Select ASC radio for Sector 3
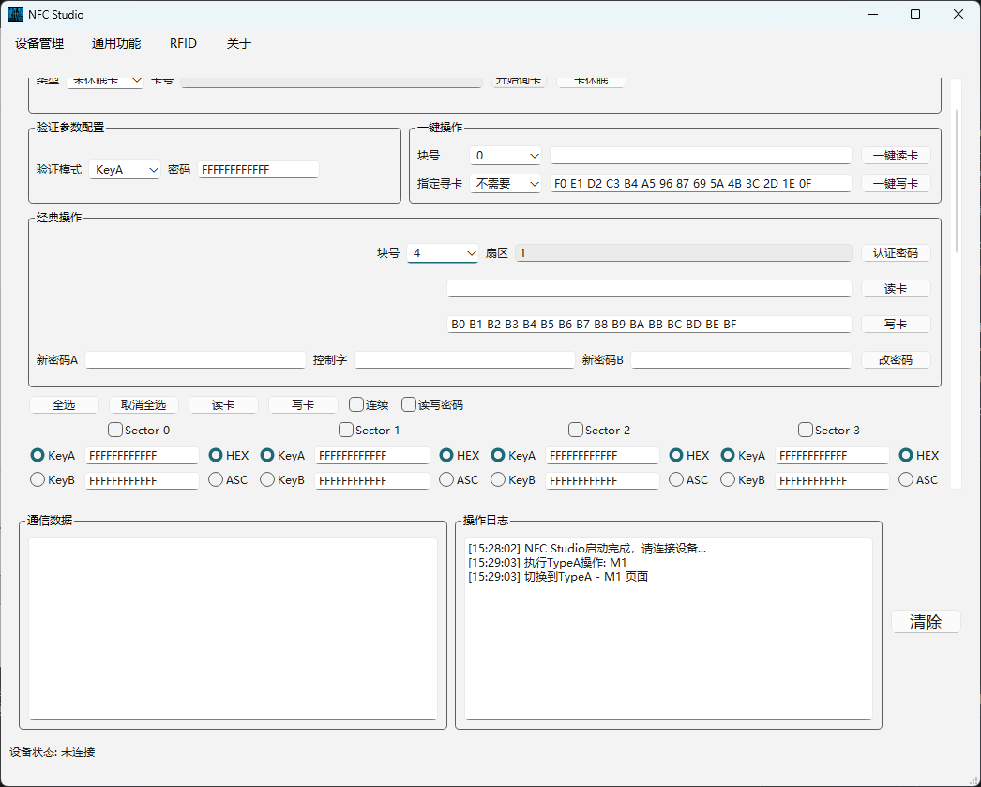981x787 pixels. pos(906,480)
